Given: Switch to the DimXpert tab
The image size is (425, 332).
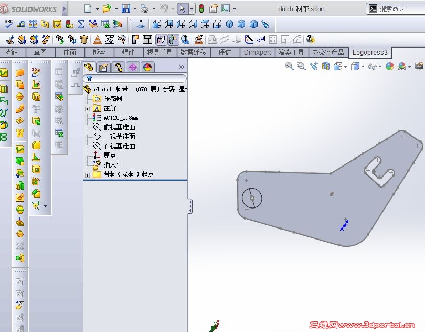Looking at the screenshot, I should (x=257, y=53).
